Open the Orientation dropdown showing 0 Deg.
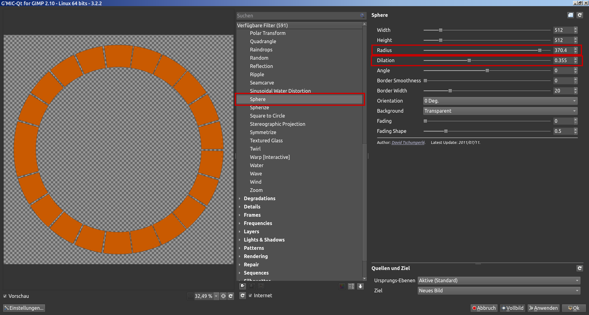The image size is (589, 315). pyautogui.click(x=500, y=101)
